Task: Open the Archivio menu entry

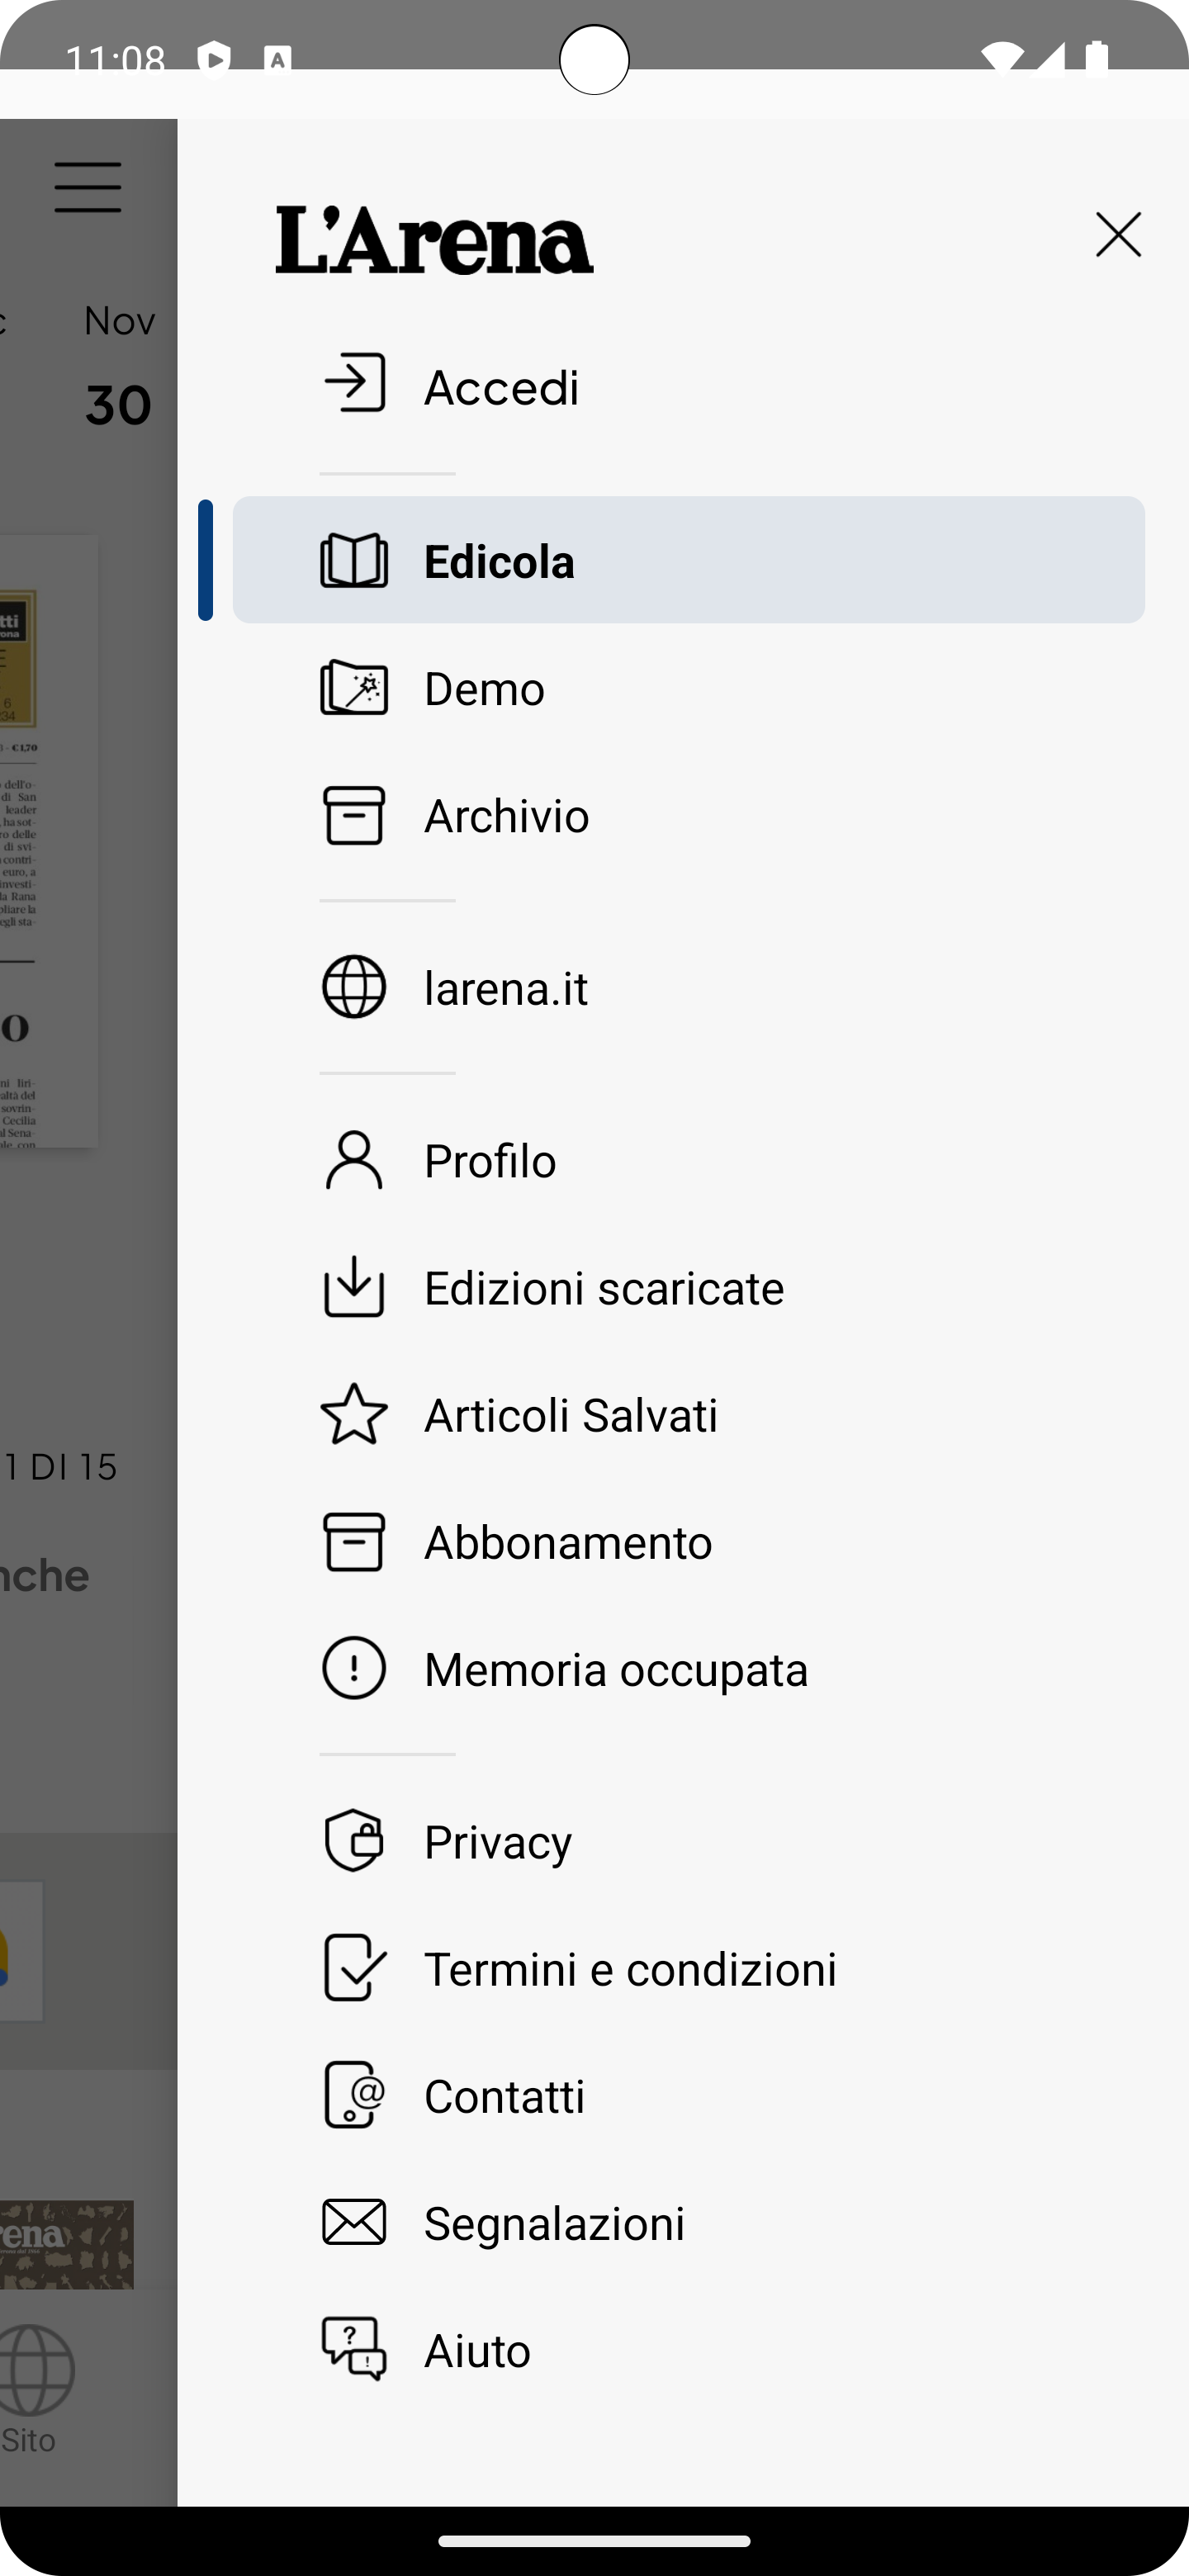Action: [506, 816]
